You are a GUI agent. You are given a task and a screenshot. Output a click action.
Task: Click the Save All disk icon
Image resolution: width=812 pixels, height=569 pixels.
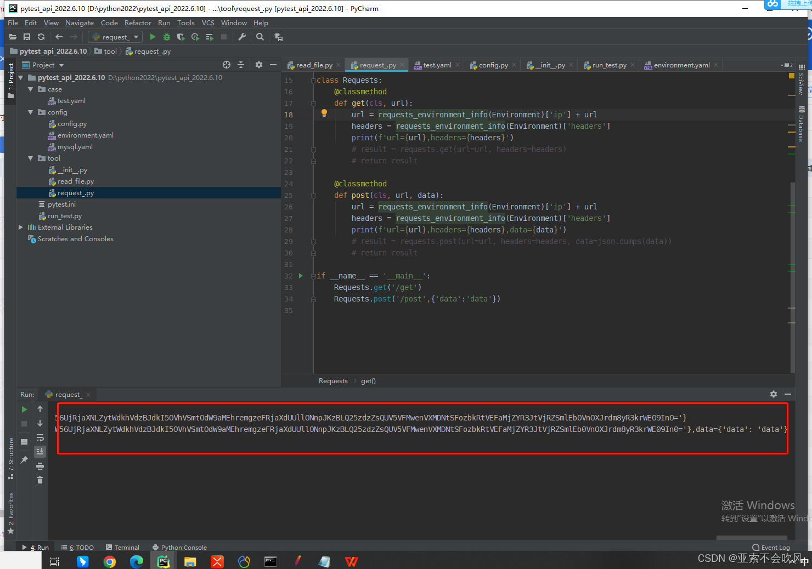point(27,37)
